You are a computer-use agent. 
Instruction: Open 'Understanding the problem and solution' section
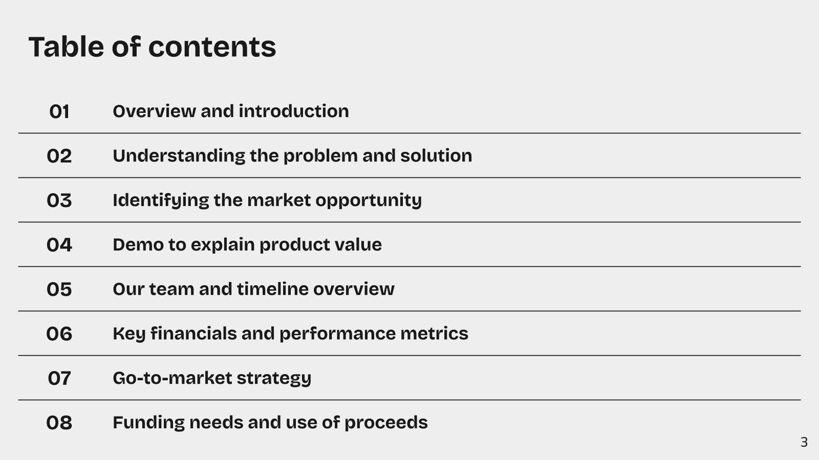[x=292, y=156]
